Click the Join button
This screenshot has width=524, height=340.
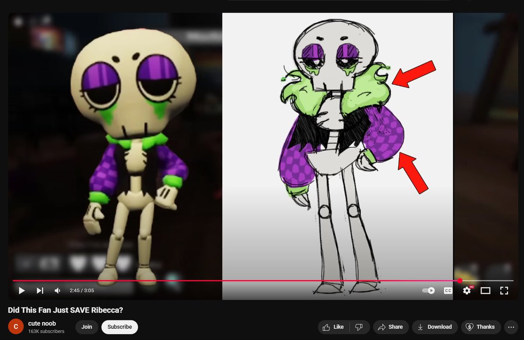(87, 327)
